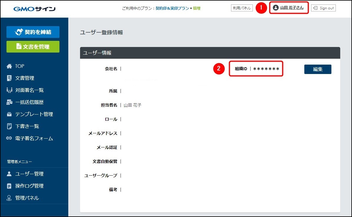The image size is (352, 217).
Task: Click the house icon beside TOP
Action: [9, 66]
